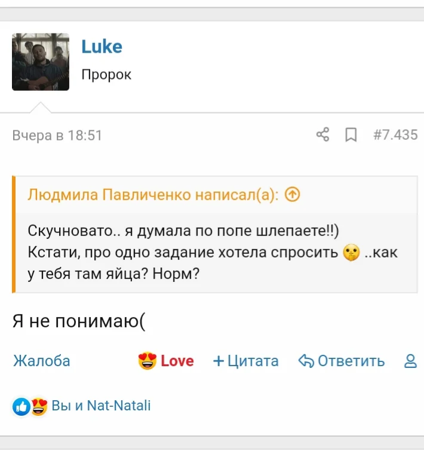Click the shushing emoji in the quote
Screen dimensions: 424x451
[351, 253]
